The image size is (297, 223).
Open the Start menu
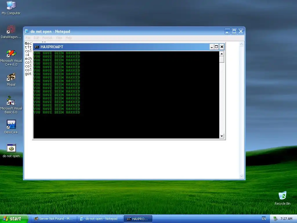(14, 219)
